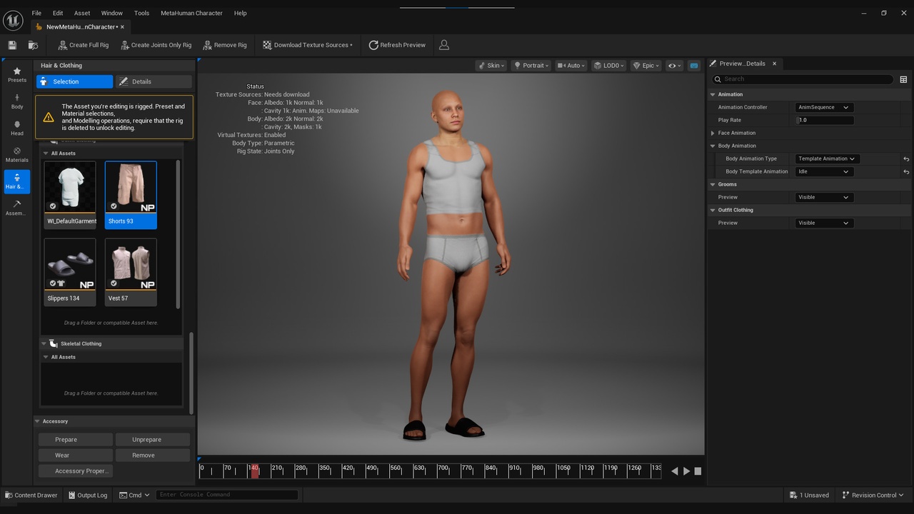Toggle check on Shorts 93 thumbnail
The image size is (914, 514).
pyautogui.click(x=114, y=206)
